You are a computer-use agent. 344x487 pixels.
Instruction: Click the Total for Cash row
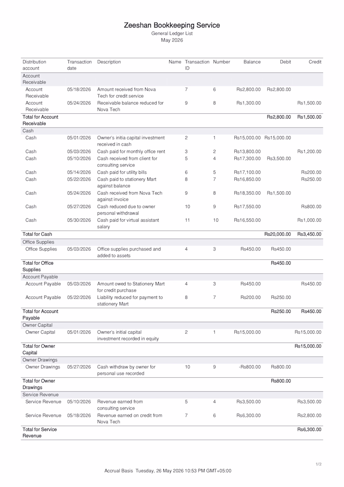[x=172, y=234]
